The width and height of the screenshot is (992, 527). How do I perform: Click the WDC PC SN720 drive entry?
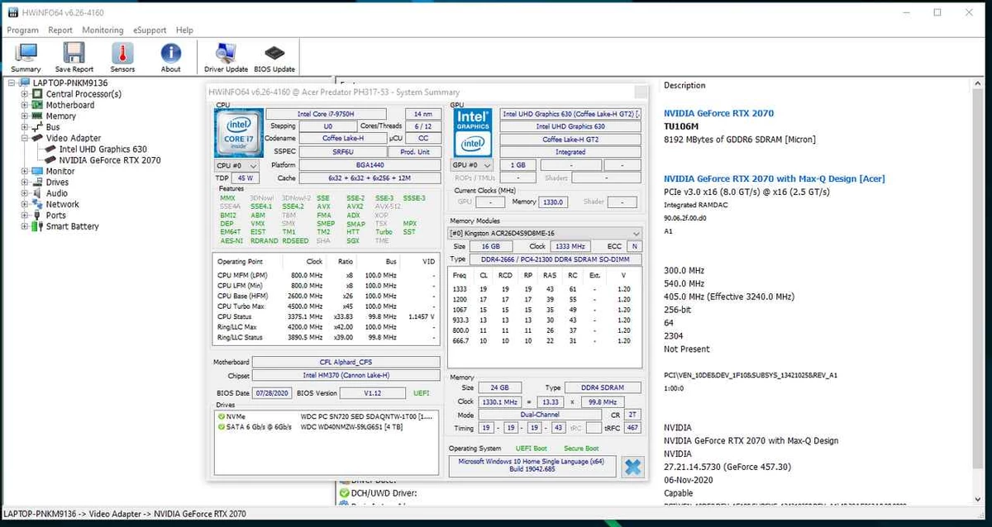[x=365, y=415]
